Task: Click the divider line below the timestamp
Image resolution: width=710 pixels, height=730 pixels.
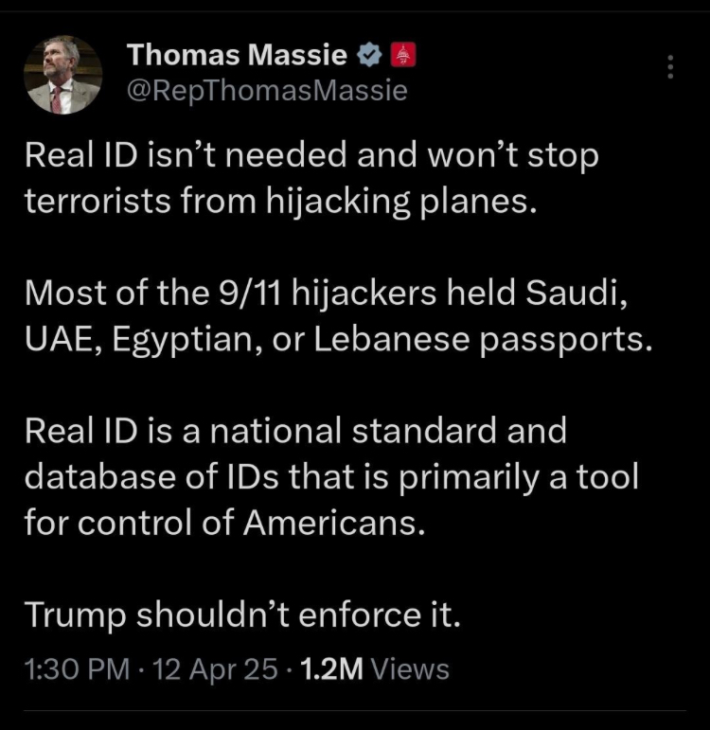Action: click(x=355, y=710)
